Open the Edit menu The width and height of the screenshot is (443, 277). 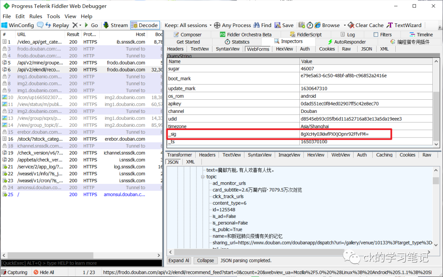coord(20,16)
